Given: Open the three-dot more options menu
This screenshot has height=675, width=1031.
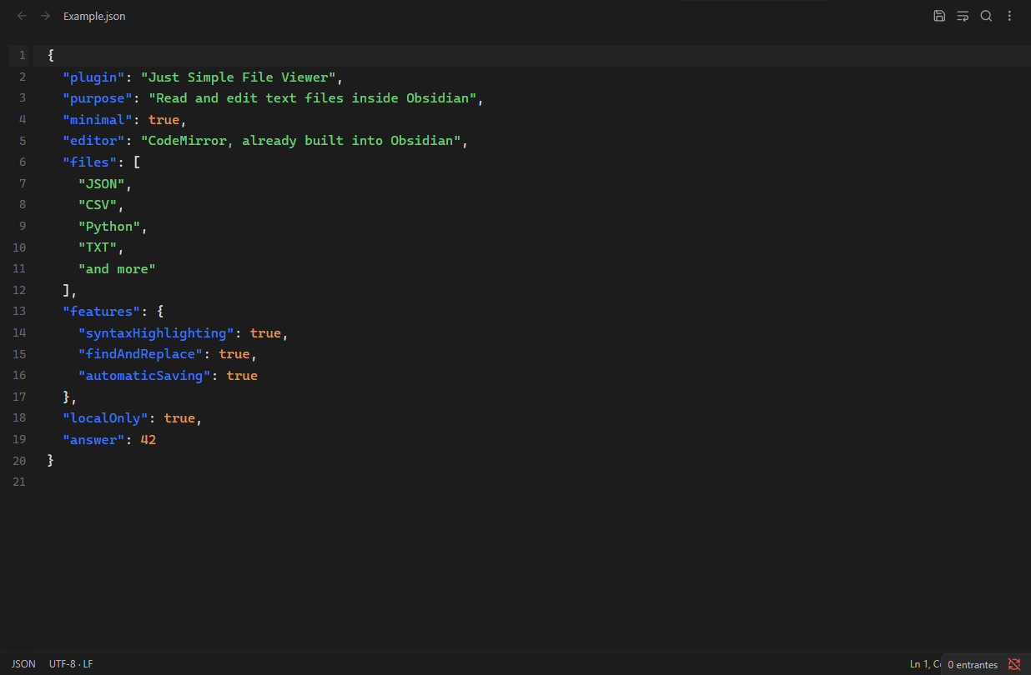Looking at the screenshot, I should (1009, 16).
